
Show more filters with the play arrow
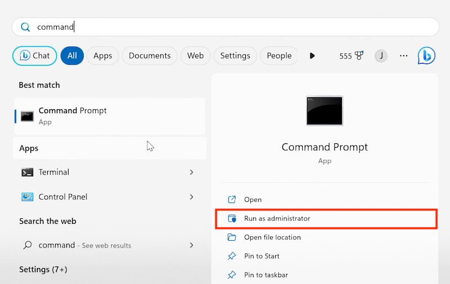tap(312, 56)
